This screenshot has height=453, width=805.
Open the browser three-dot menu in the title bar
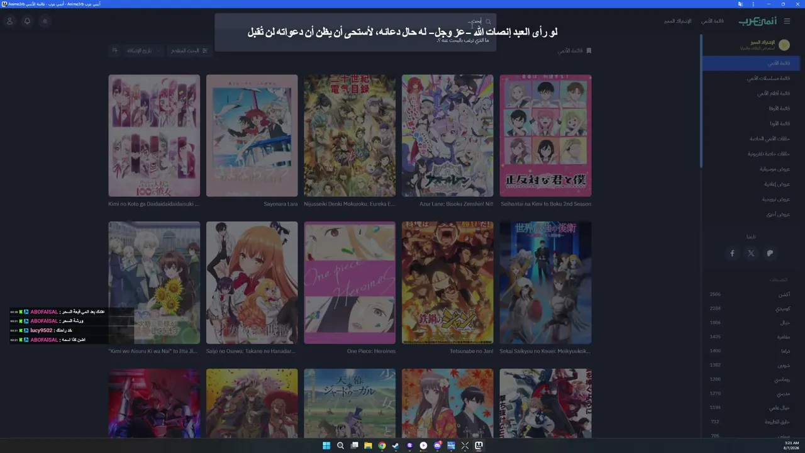point(753,4)
